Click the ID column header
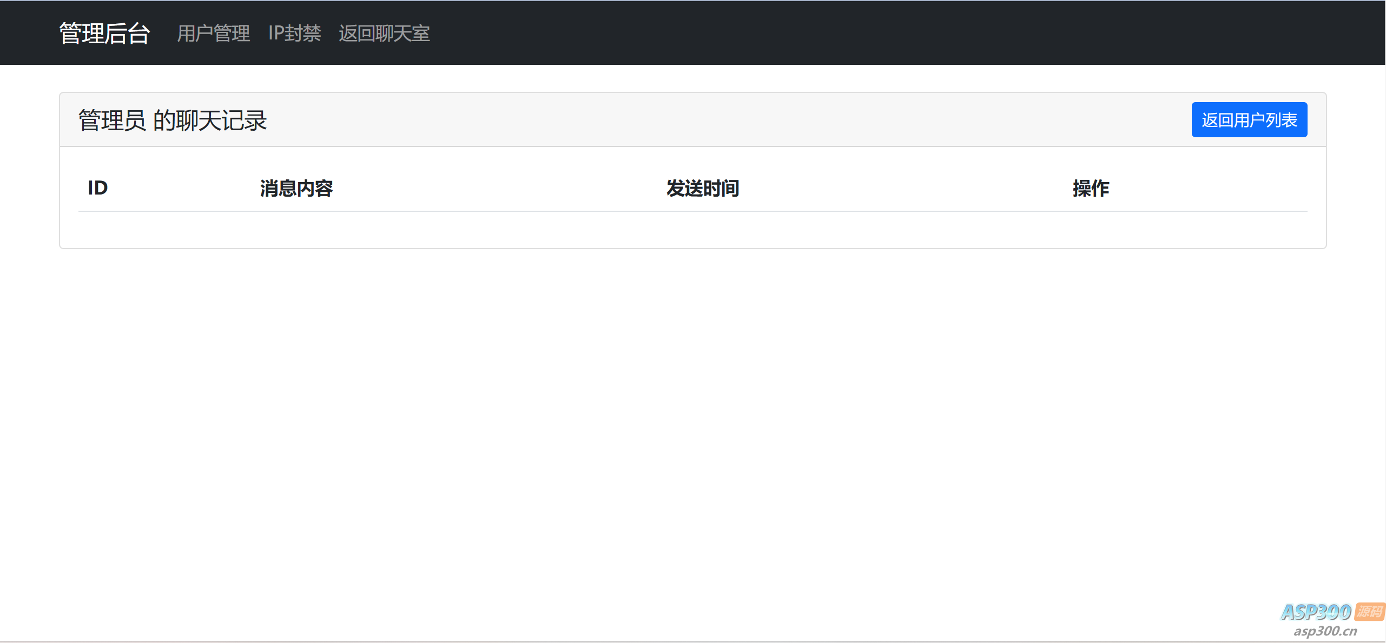Image resolution: width=1386 pixels, height=643 pixels. 98,188
